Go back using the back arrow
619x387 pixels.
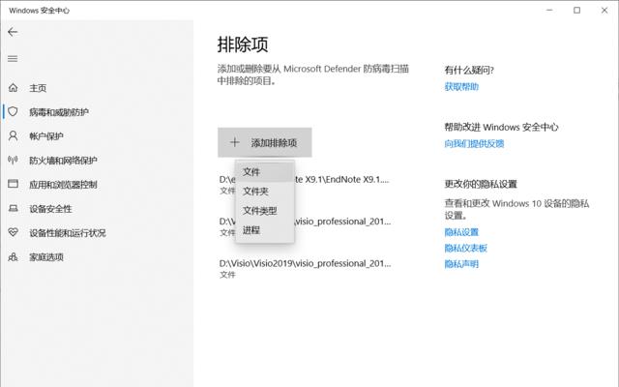pyautogui.click(x=13, y=32)
